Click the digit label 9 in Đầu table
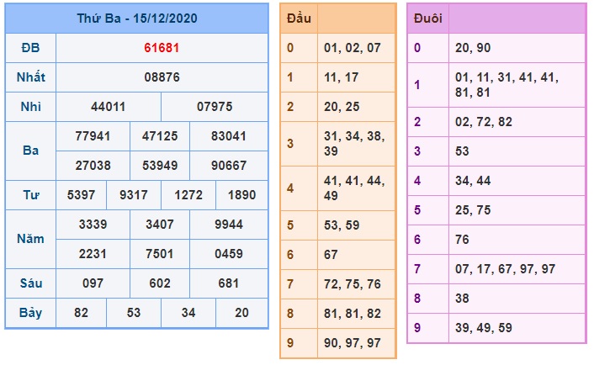 point(290,343)
